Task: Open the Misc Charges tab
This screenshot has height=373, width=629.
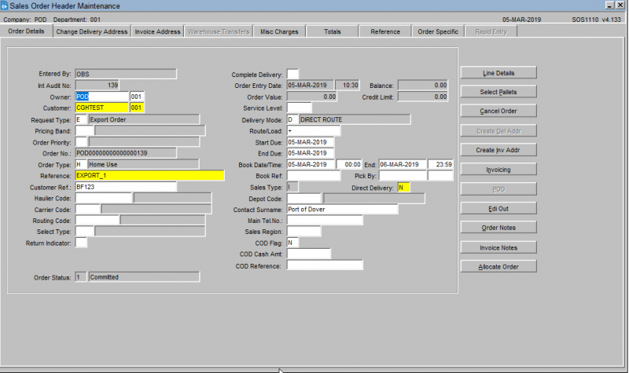Action: (x=279, y=31)
